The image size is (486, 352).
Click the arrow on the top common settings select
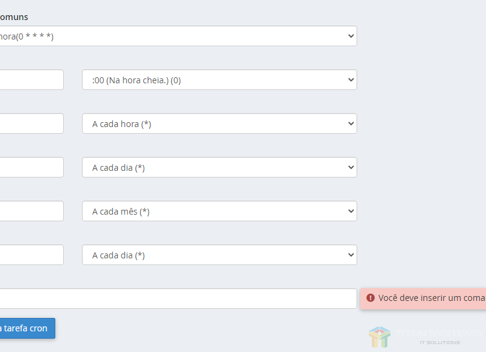click(x=351, y=36)
